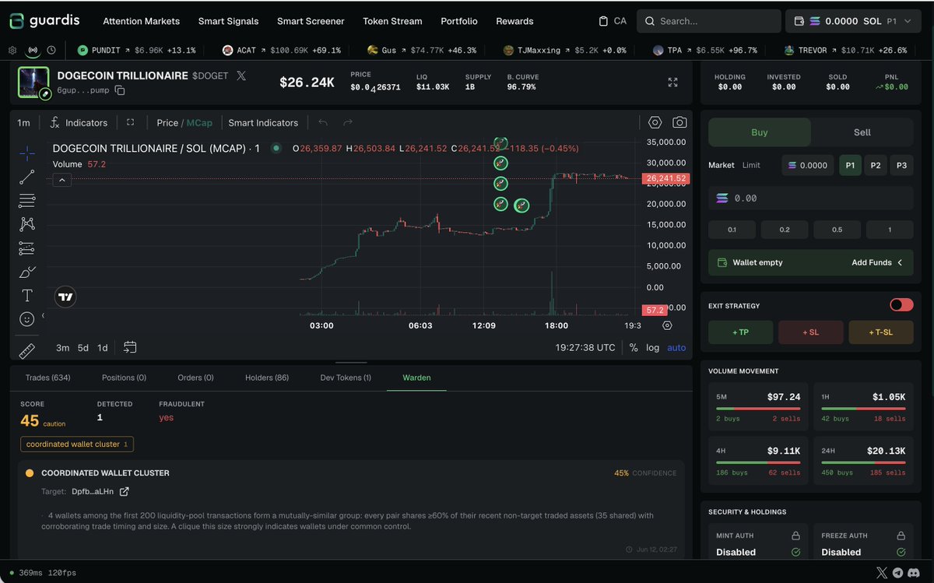Screen dimensions: 934x583
Task: Select the forecasting and measurement tool
Action: [x=27, y=248]
